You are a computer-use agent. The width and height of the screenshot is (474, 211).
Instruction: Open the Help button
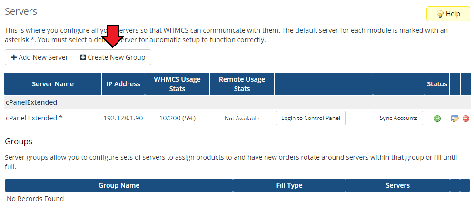(448, 14)
